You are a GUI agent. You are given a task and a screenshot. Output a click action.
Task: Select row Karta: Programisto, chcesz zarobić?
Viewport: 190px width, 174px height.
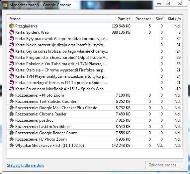(x=95, y=57)
